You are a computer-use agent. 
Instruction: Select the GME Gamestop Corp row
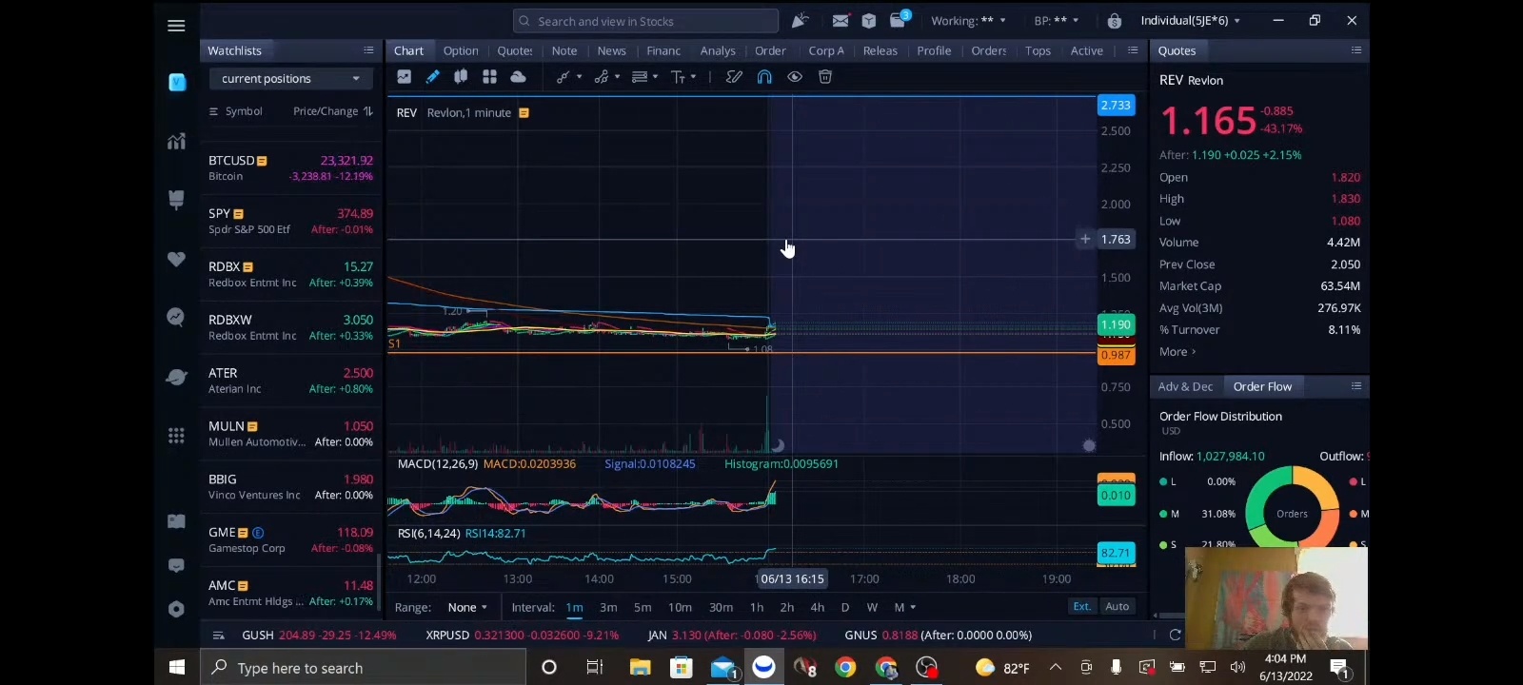tap(290, 539)
